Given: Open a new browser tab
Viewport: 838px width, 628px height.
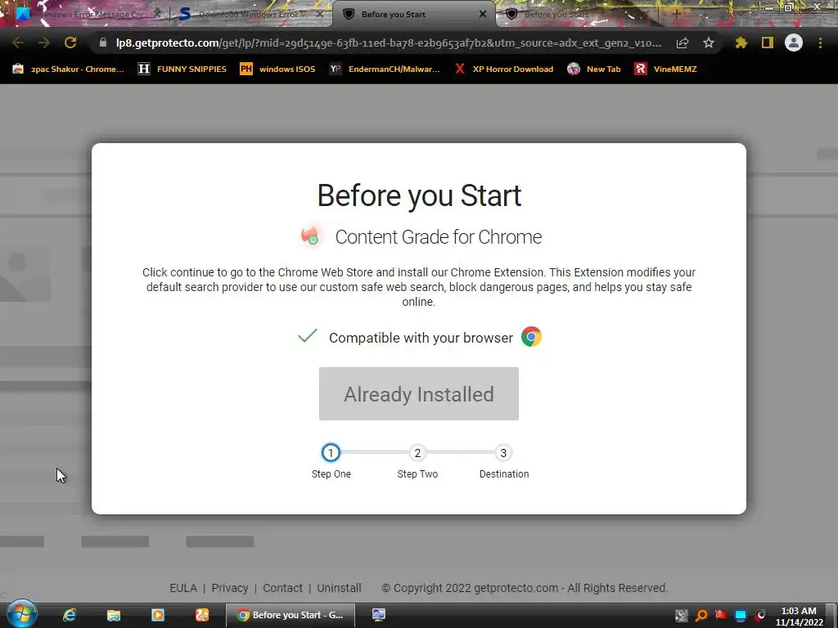Looking at the screenshot, I should [676, 14].
